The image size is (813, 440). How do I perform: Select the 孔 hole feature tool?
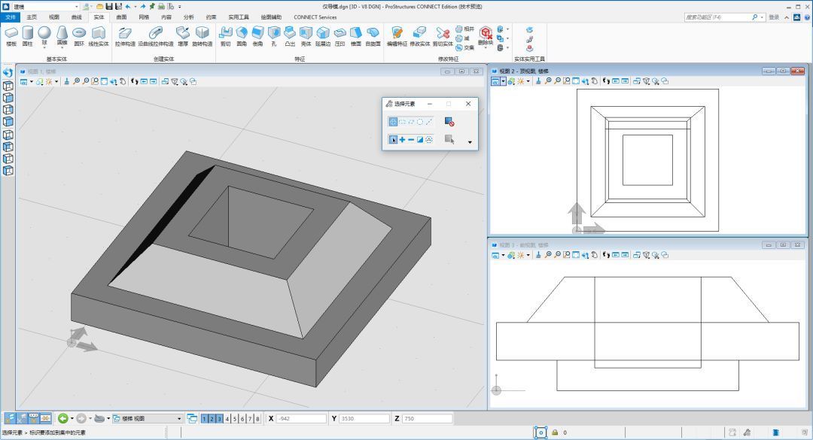coord(274,36)
